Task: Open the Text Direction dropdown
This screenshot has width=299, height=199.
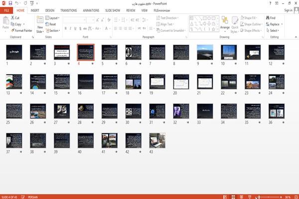Action: [167, 18]
